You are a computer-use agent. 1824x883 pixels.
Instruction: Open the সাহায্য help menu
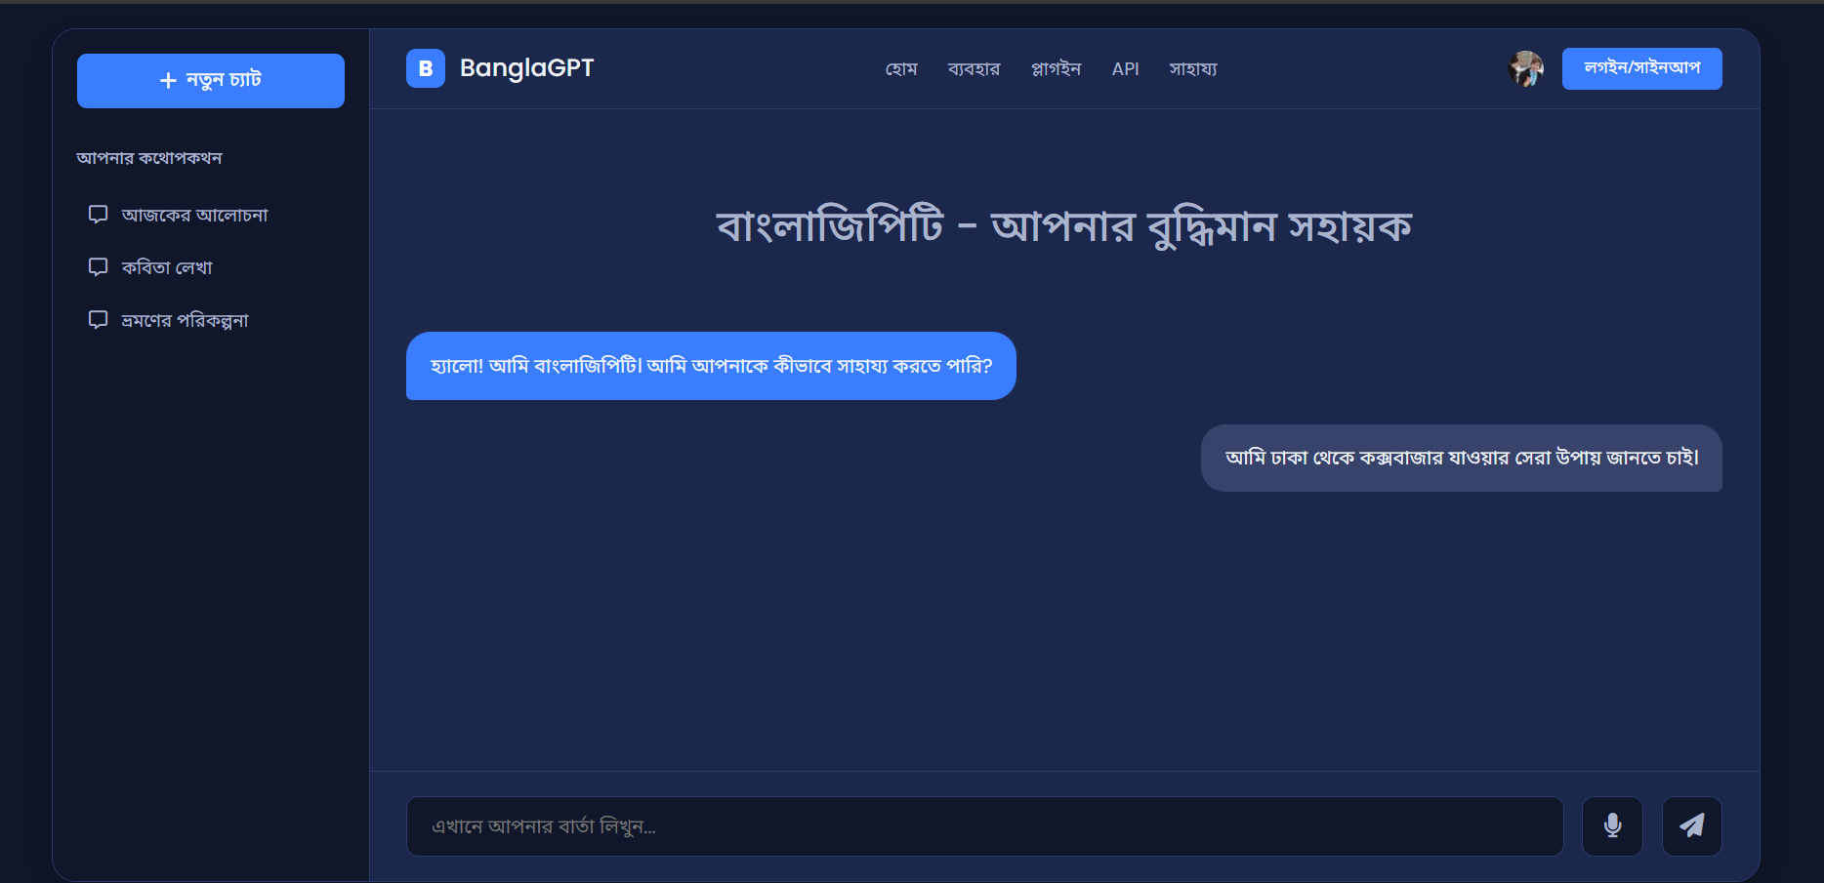pos(1193,69)
